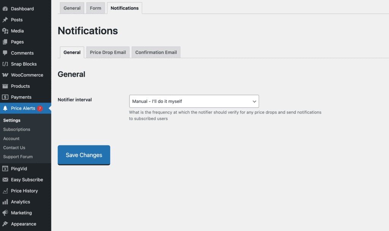Click the Analytics bar chart icon
Viewport: 389px width, 231px height.
coord(5,202)
